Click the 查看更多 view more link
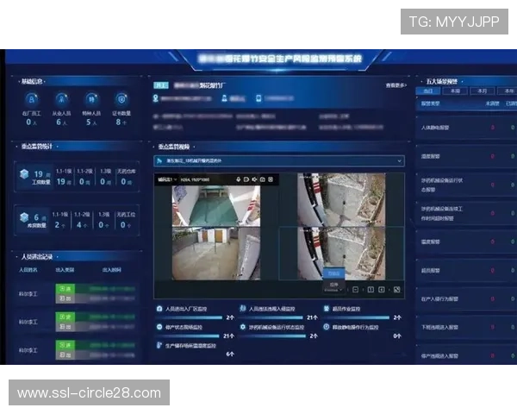This screenshot has width=517, height=414. tap(396, 85)
